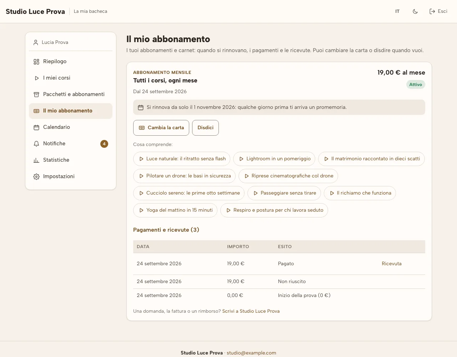This screenshot has height=357, width=457.
Task: Click Scrivi a Studio Luce Prova link
Action: (251, 311)
